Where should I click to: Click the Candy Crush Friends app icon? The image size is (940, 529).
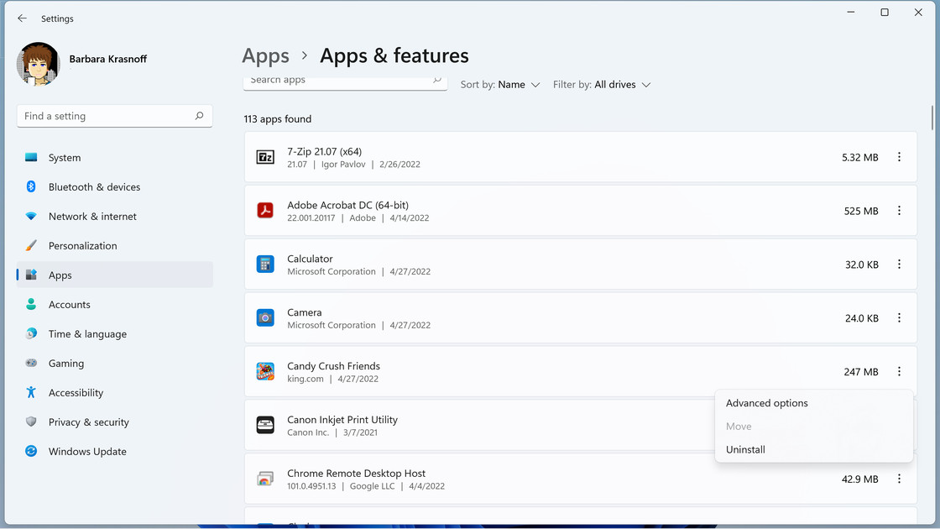coord(265,371)
